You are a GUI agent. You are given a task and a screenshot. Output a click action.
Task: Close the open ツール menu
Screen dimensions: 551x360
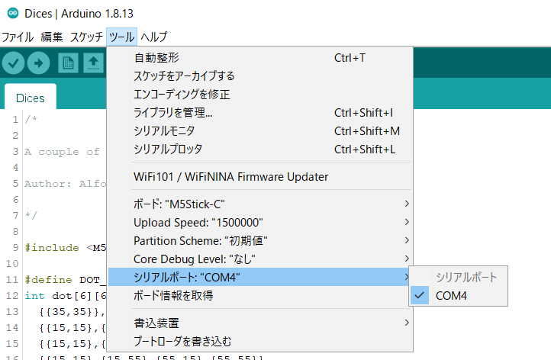[x=121, y=37]
